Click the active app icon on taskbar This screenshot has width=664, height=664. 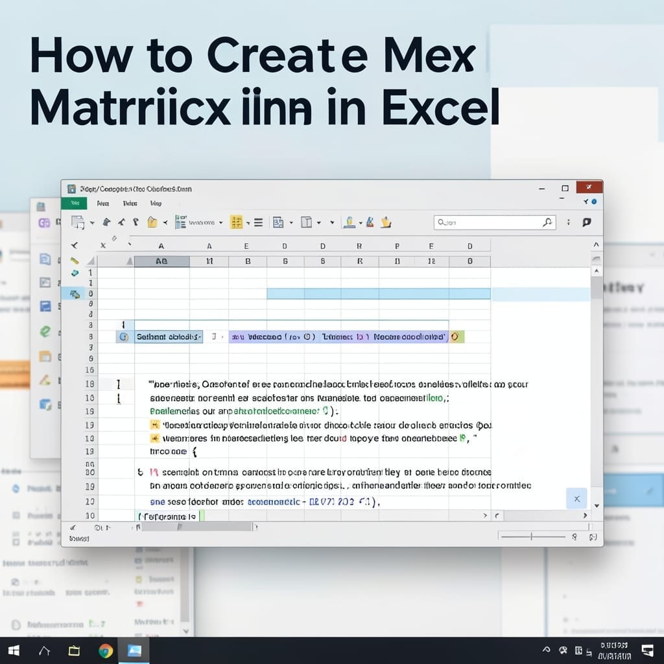pos(134,651)
